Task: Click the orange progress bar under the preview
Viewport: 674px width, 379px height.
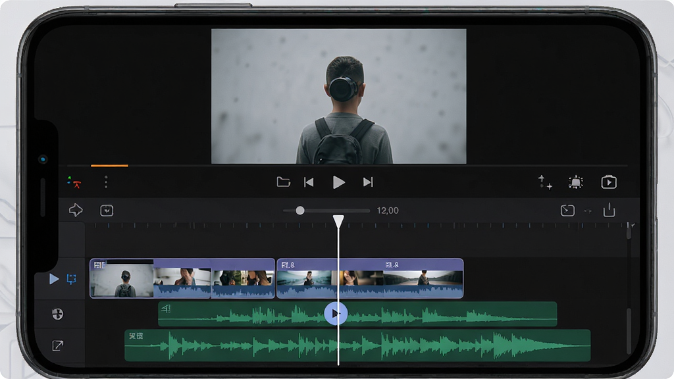Action: [110, 165]
